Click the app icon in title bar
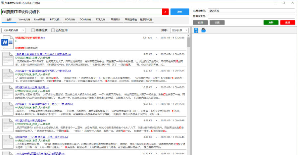The width and height of the screenshot is (298, 155). point(2,3)
